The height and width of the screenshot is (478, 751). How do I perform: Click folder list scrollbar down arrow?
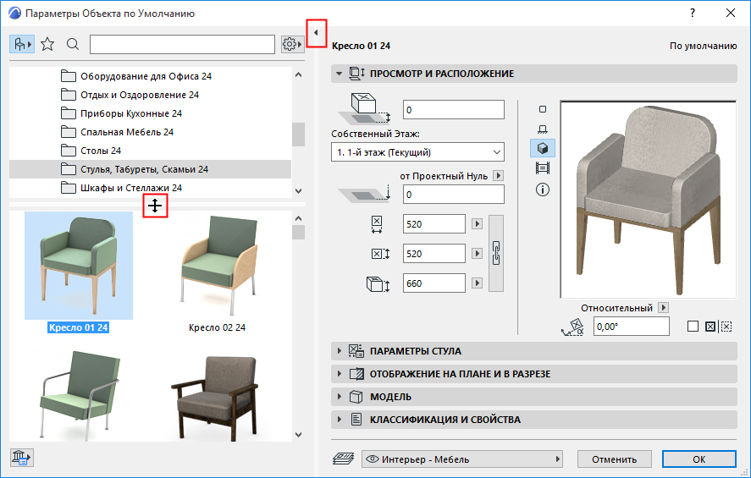coord(298,191)
